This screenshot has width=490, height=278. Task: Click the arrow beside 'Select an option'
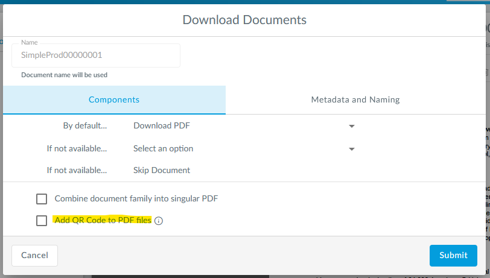351,149
